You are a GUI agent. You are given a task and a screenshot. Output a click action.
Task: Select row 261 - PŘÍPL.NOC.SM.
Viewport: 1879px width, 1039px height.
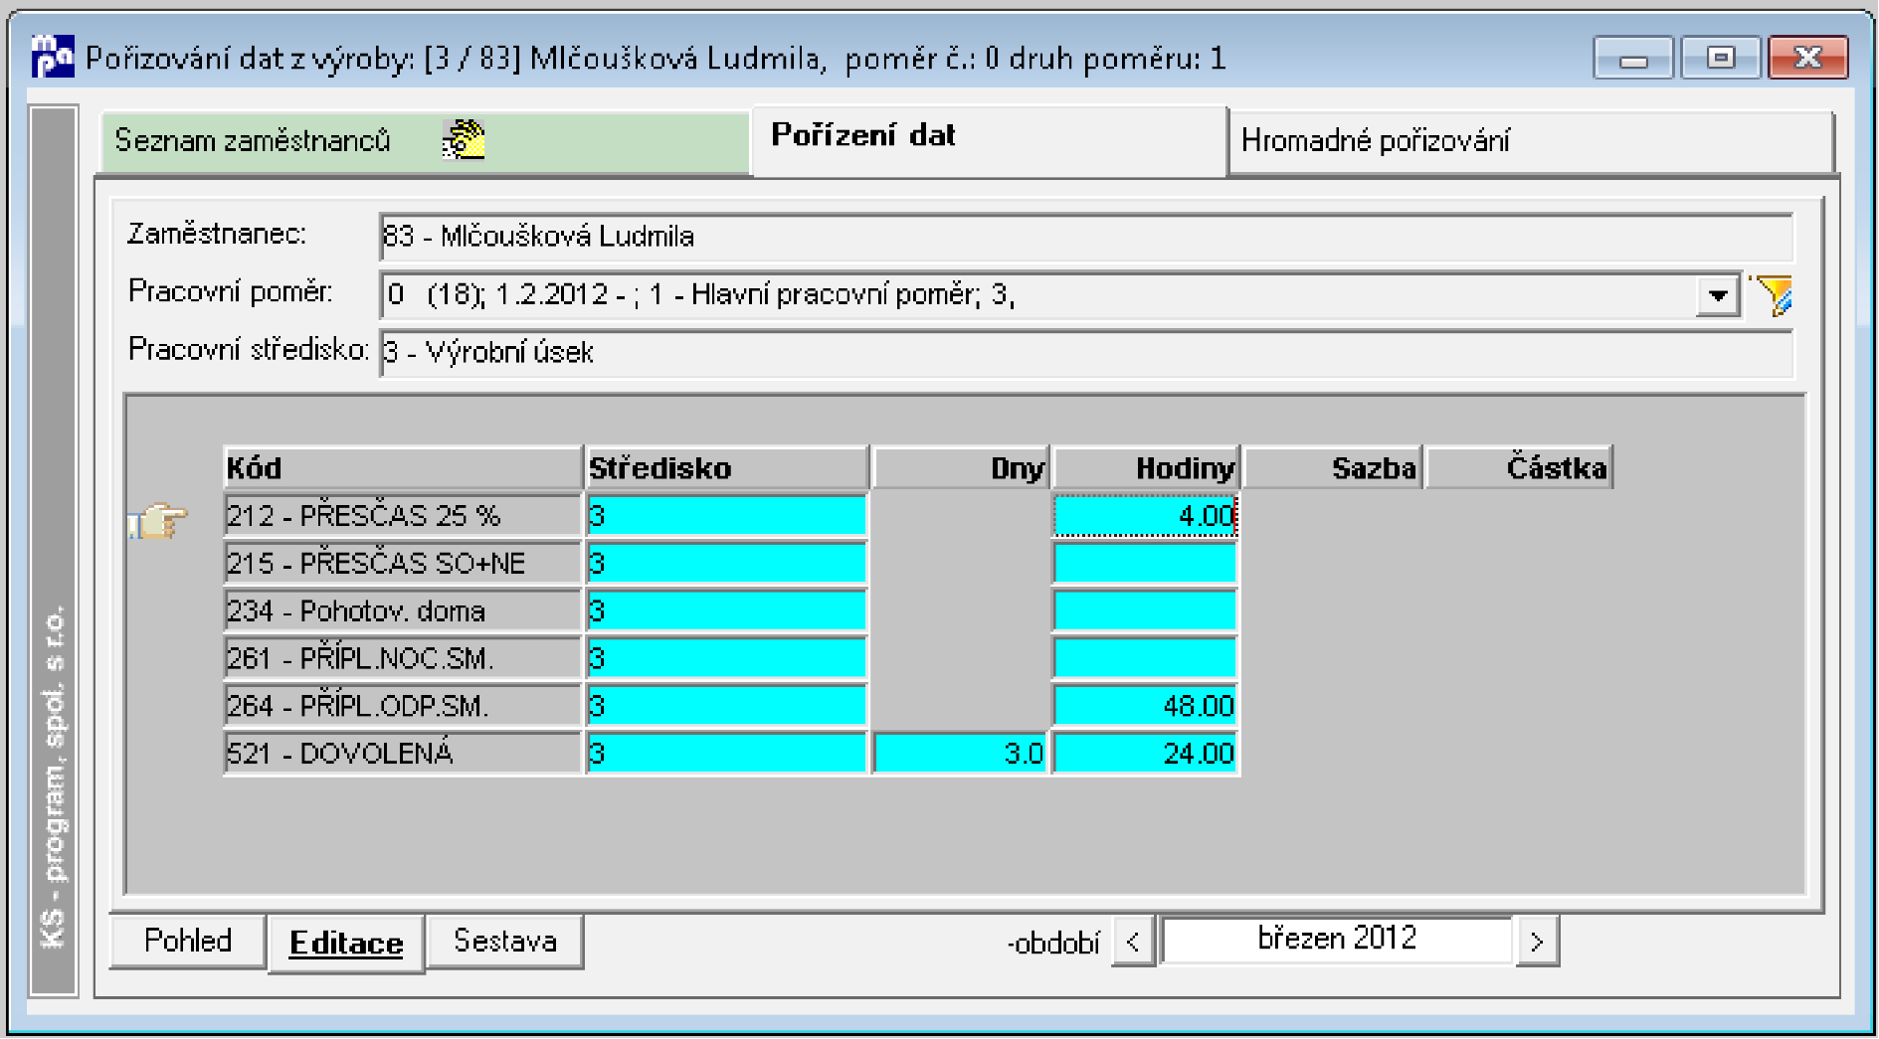point(403,658)
